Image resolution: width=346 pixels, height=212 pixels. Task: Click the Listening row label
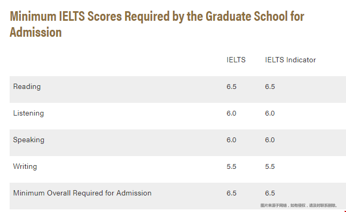pos(28,113)
